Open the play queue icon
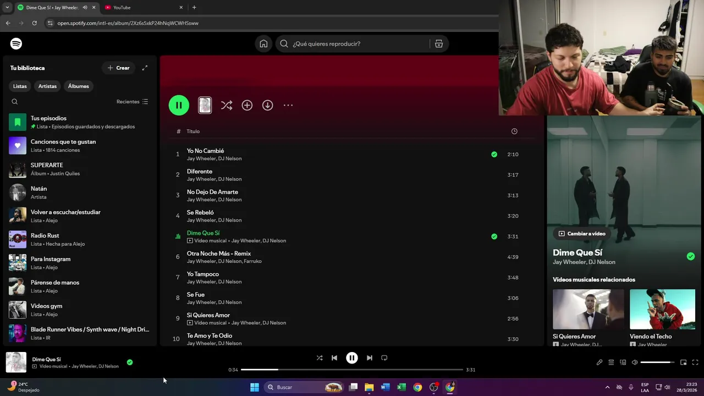This screenshot has width=704, height=396. (x=611, y=362)
